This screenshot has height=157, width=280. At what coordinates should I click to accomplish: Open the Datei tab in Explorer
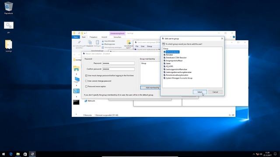coord(76,37)
